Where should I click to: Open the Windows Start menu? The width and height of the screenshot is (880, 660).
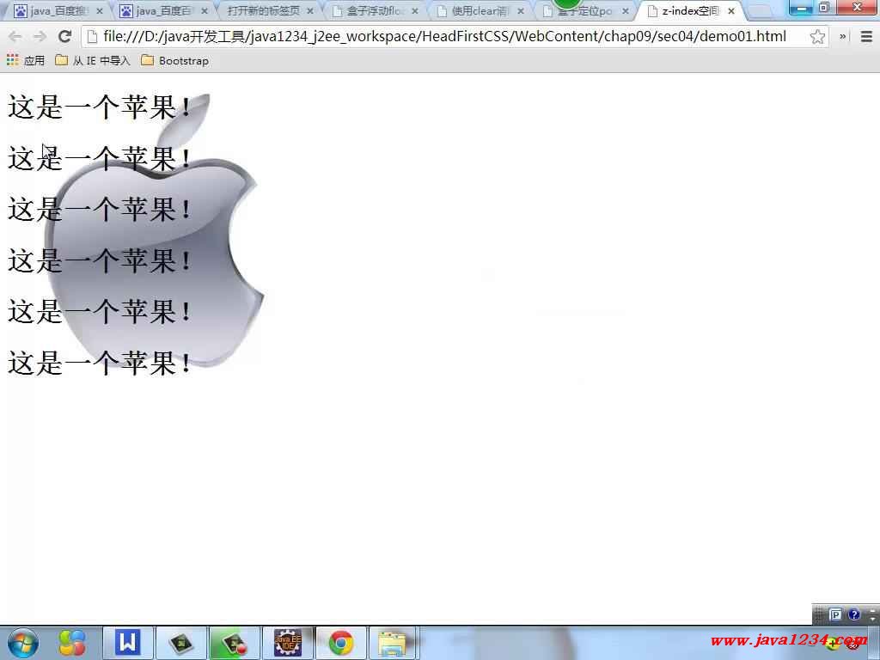tap(22, 643)
